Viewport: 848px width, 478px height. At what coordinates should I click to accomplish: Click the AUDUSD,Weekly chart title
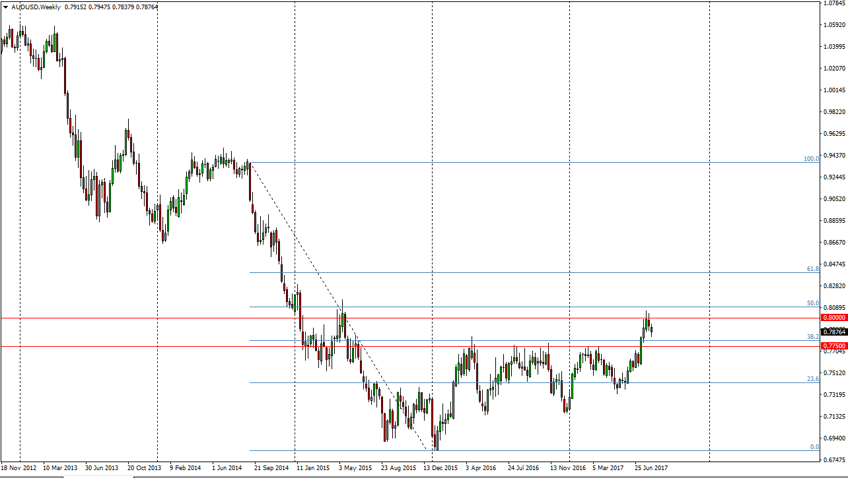(x=36, y=7)
